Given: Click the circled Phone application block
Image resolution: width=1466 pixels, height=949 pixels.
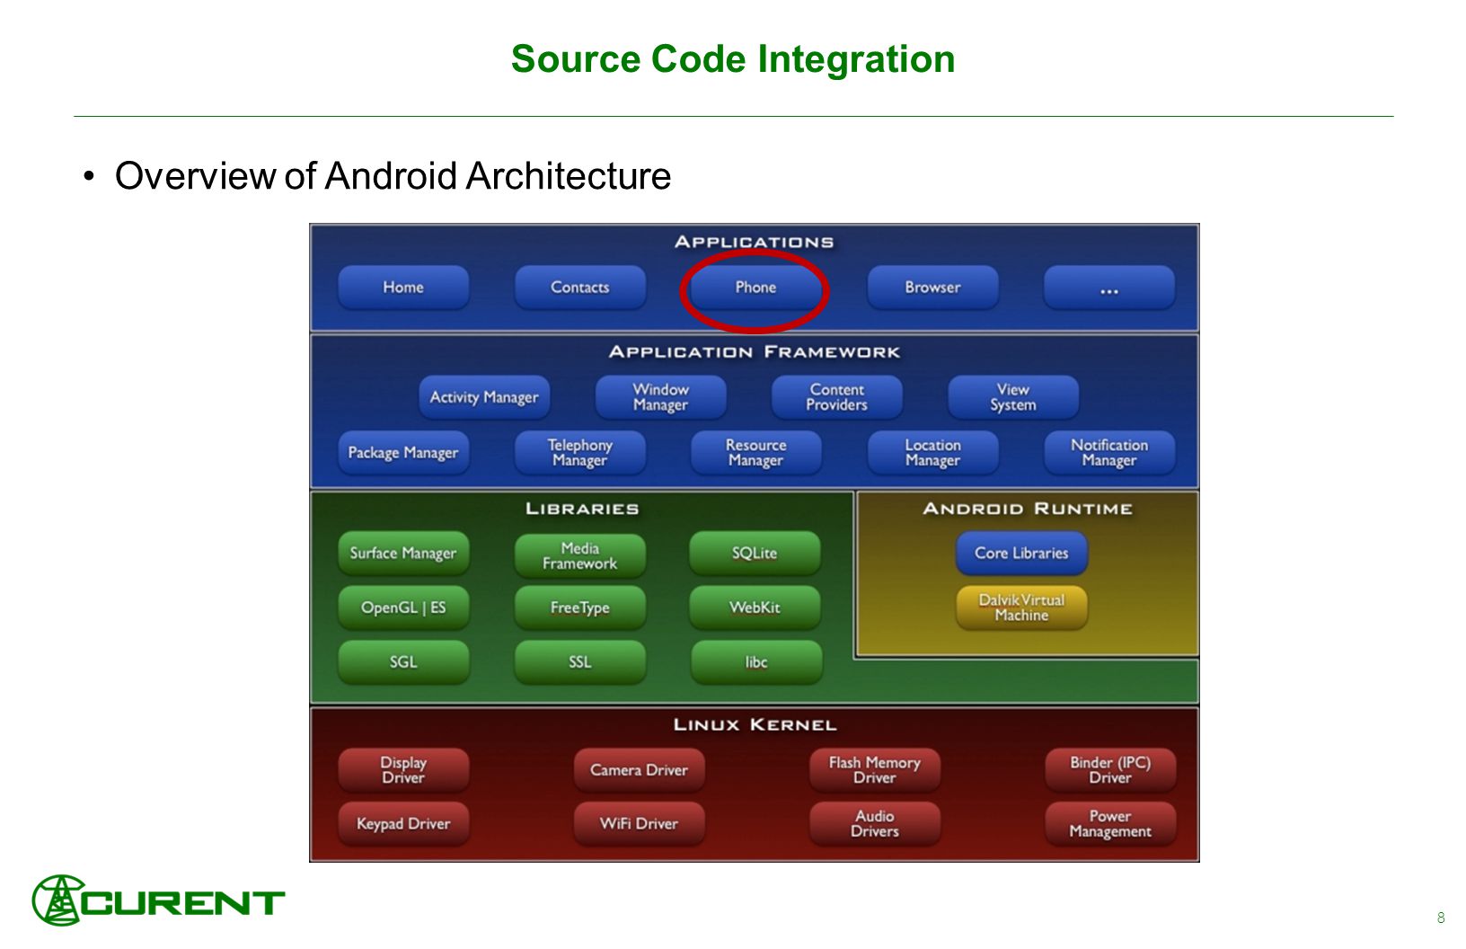Looking at the screenshot, I should (755, 288).
